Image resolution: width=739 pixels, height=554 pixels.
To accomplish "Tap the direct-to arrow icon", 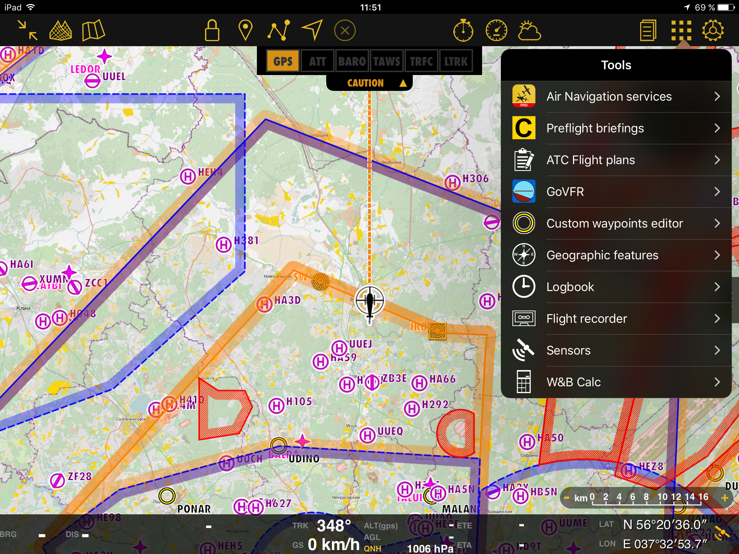I will pos(312,30).
